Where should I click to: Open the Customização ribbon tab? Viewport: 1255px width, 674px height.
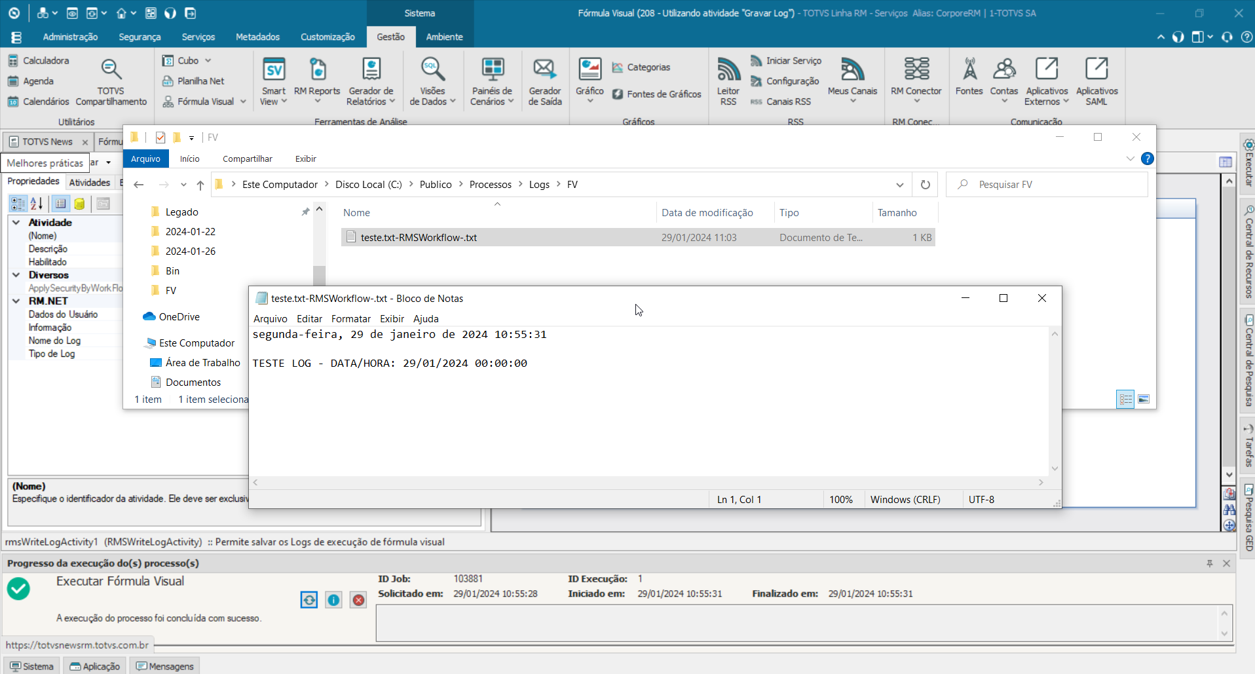point(328,37)
